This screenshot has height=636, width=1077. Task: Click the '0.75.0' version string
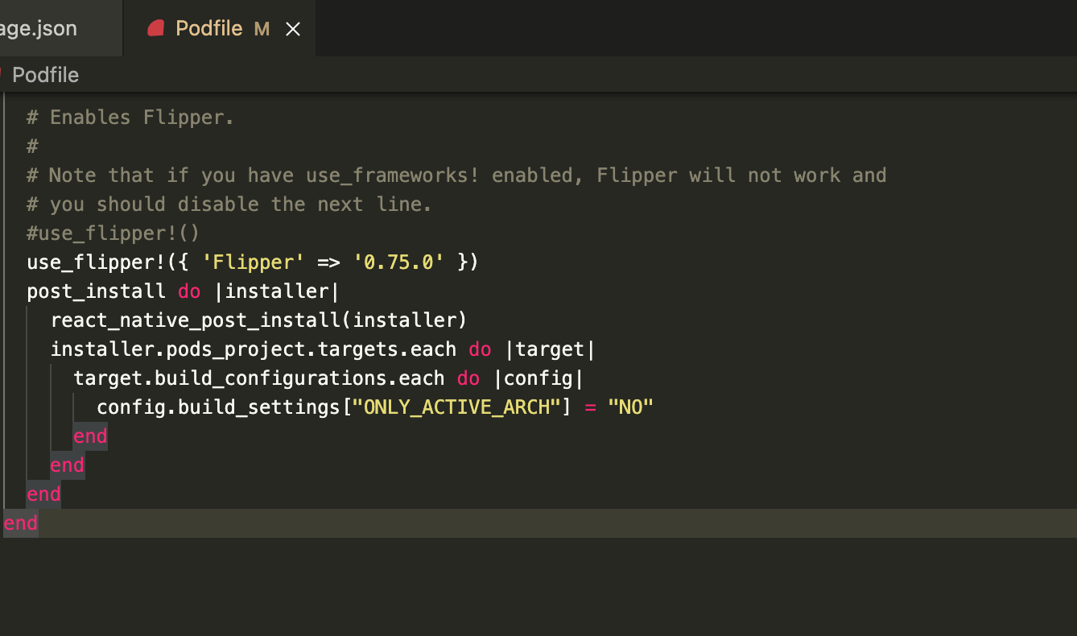coord(398,262)
